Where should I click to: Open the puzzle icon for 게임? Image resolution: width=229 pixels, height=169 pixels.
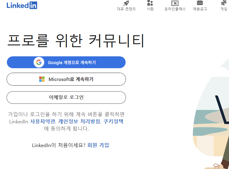pyautogui.click(x=224, y=3)
